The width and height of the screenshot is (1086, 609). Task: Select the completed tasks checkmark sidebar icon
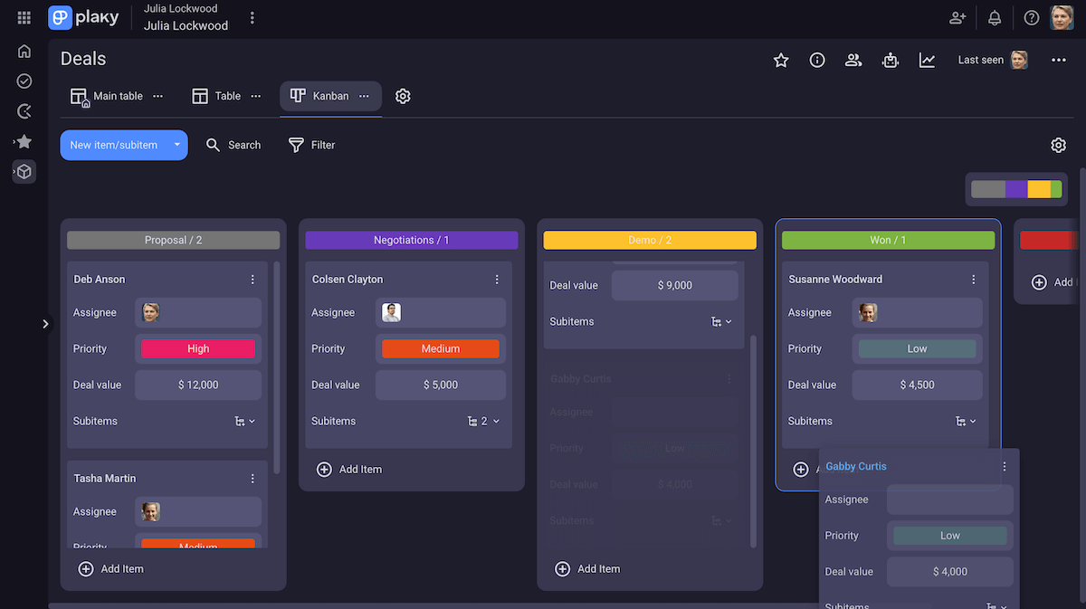pos(24,81)
